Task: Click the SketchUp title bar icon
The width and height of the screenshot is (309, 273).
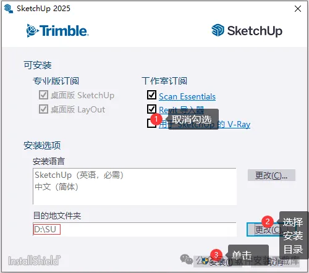Action: (x=9, y=9)
